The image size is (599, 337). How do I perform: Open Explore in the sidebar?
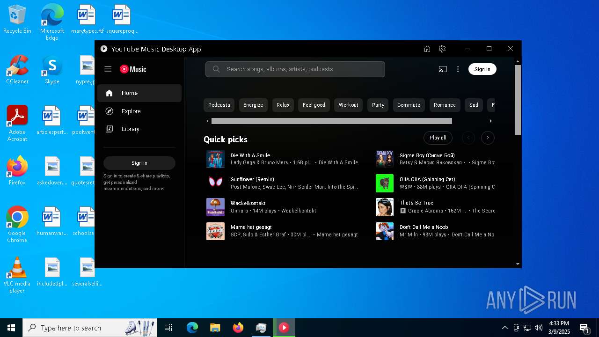coord(139,111)
